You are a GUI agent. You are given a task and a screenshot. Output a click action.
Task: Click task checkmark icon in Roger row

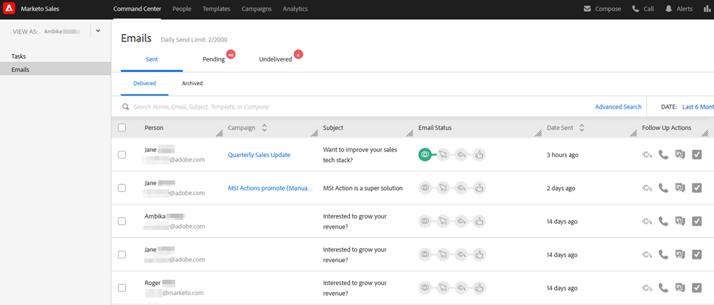pyautogui.click(x=697, y=288)
